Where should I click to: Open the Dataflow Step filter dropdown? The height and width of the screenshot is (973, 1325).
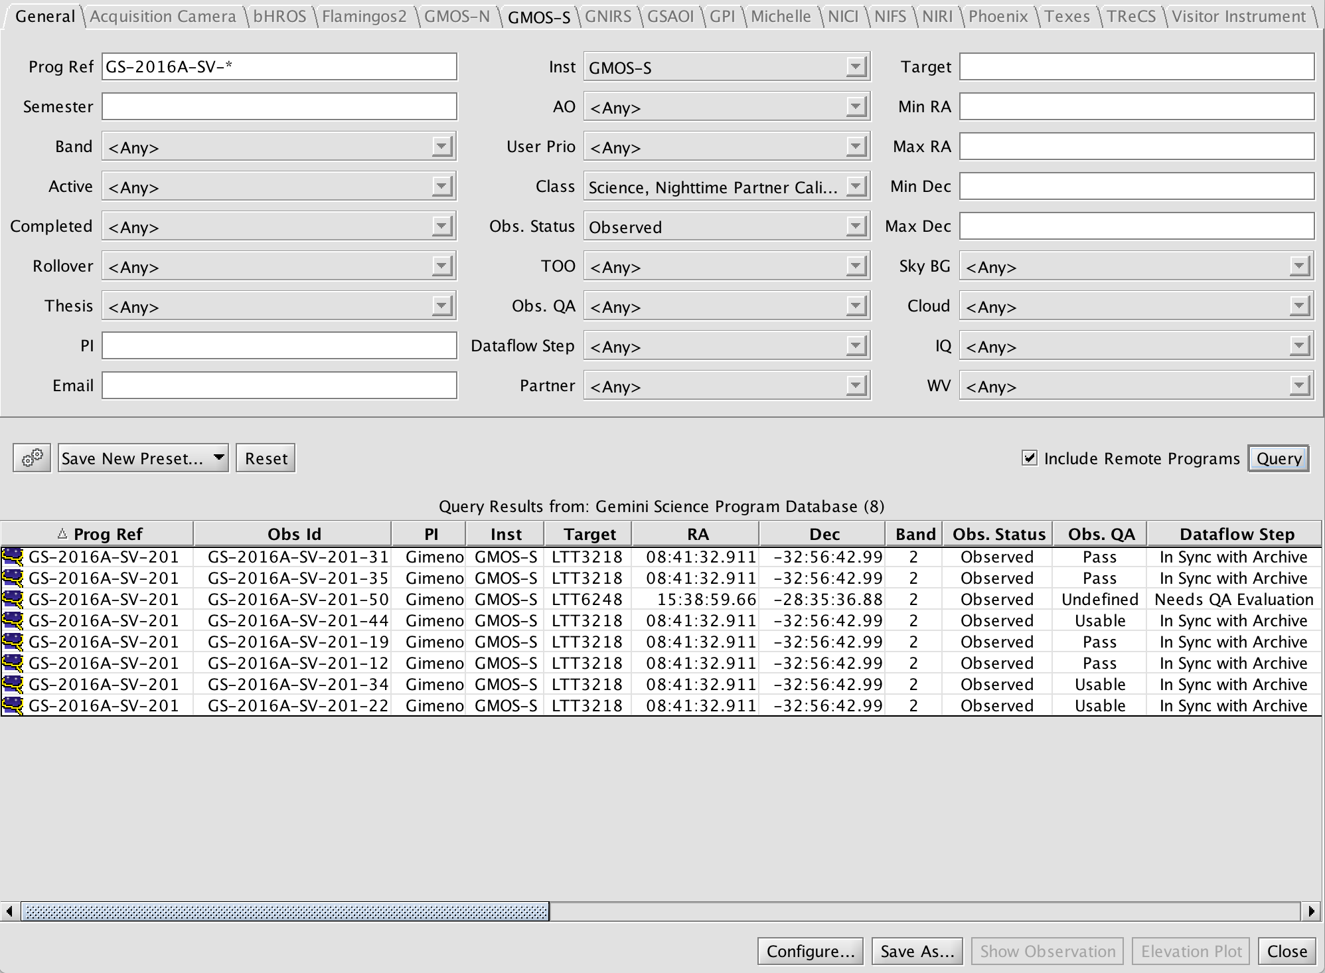coord(727,346)
